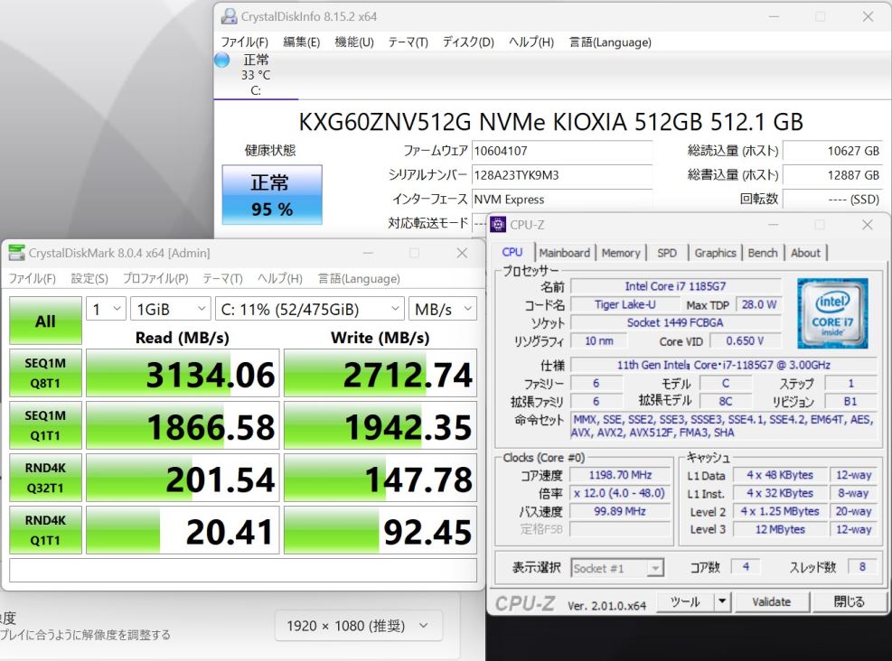Click the CPU-Z title bar icon
Image resolution: width=892 pixels, height=661 pixels.
click(x=499, y=225)
